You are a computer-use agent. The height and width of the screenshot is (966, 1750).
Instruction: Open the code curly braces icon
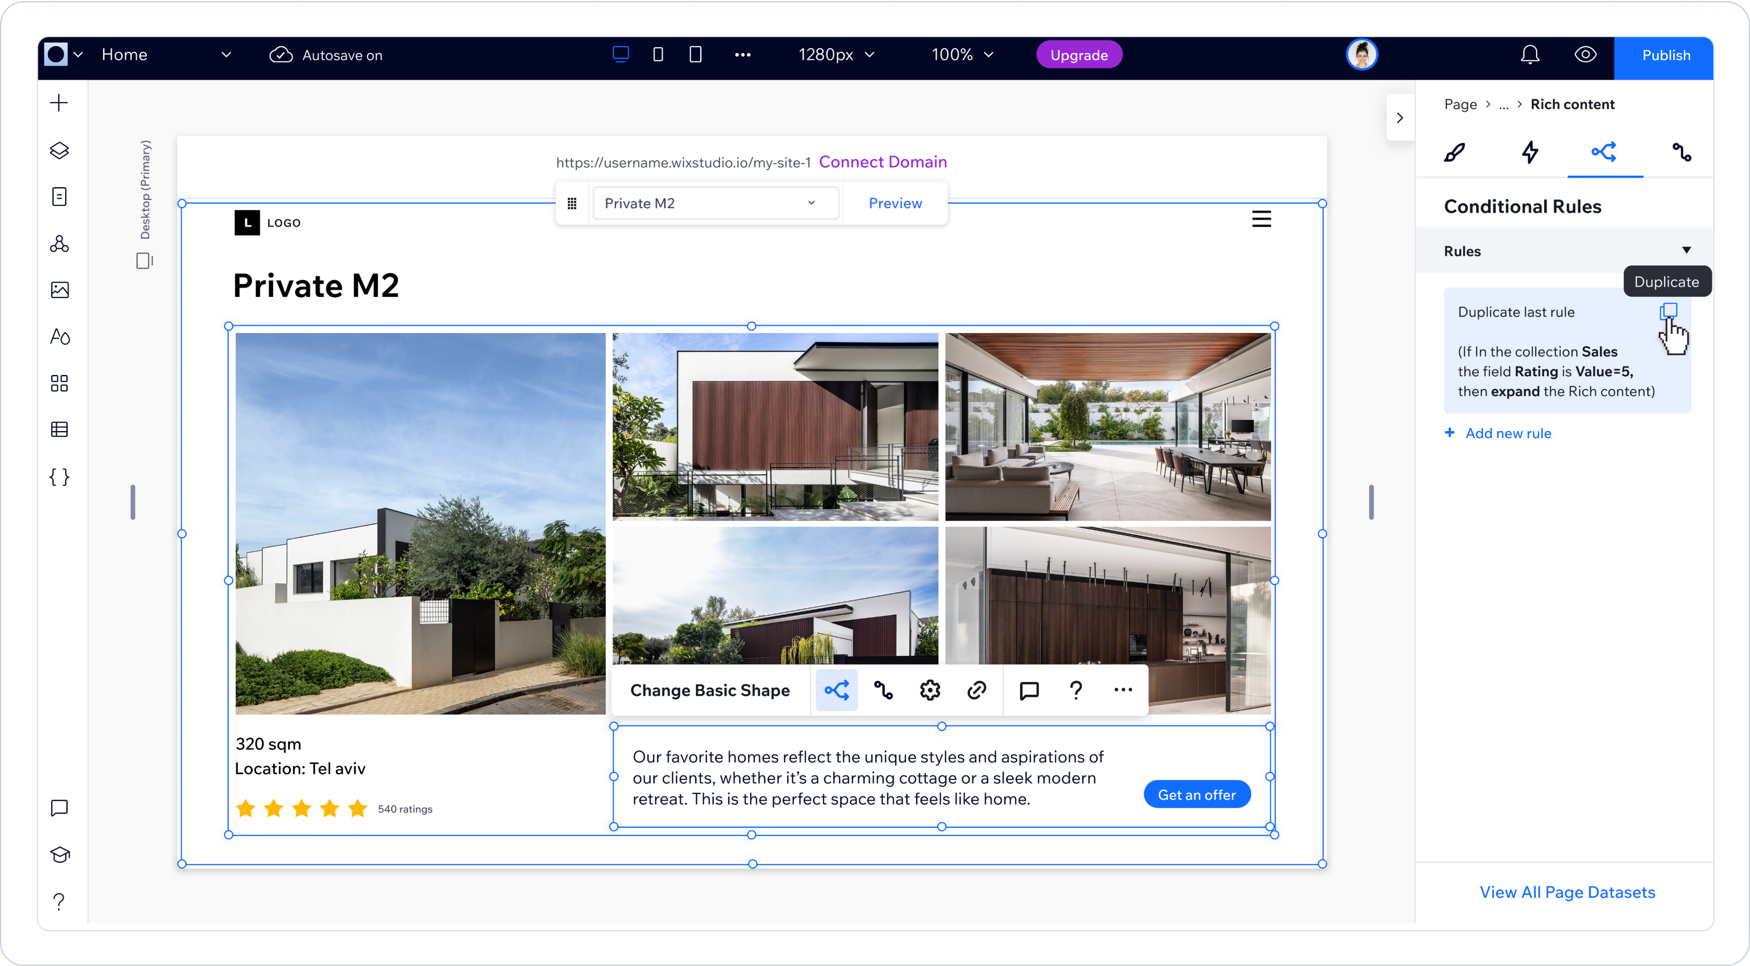click(59, 477)
